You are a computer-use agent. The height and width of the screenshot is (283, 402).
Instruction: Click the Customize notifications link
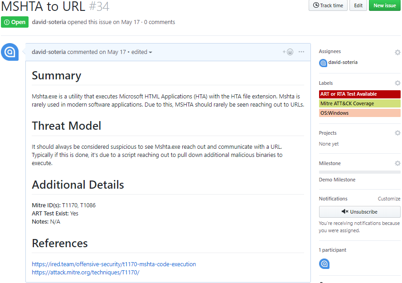(x=389, y=199)
